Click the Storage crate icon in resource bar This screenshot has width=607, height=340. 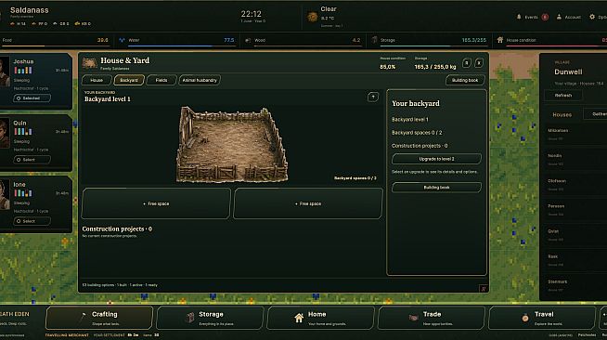pyautogui.click(x=374, y=40)
